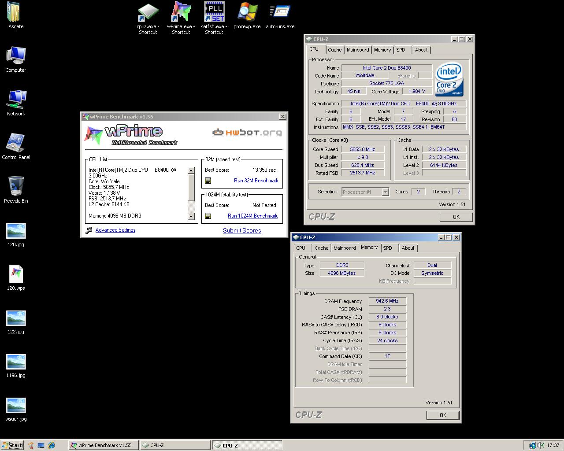Screen dimensions: 564x451
Task: Select the wsuur.jpg image file
Action: coord(16,409)
